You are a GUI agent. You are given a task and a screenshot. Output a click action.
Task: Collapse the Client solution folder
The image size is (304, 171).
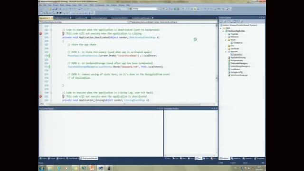[220, 28]
